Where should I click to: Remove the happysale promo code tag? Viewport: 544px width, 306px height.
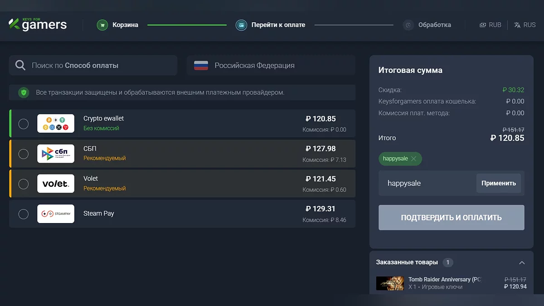click(x=413, y=159)
